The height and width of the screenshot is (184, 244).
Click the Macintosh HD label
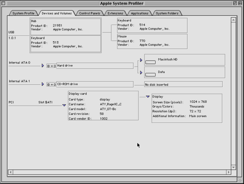point(168,59)
